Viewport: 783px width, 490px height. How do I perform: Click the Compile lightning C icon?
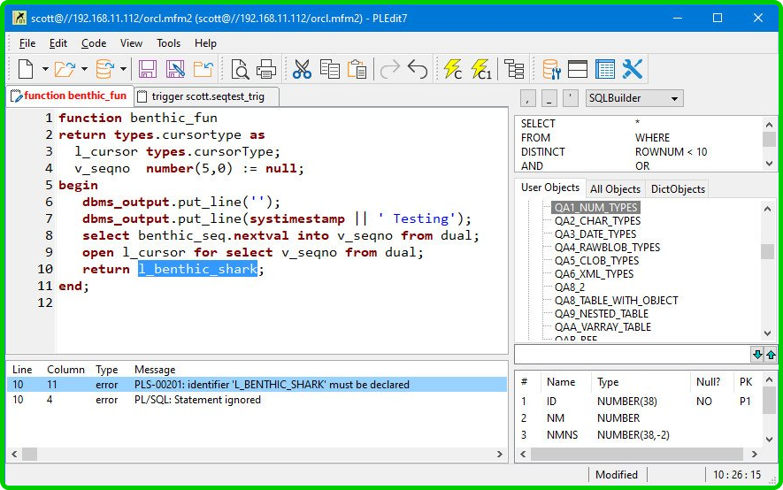click(453, 69)
